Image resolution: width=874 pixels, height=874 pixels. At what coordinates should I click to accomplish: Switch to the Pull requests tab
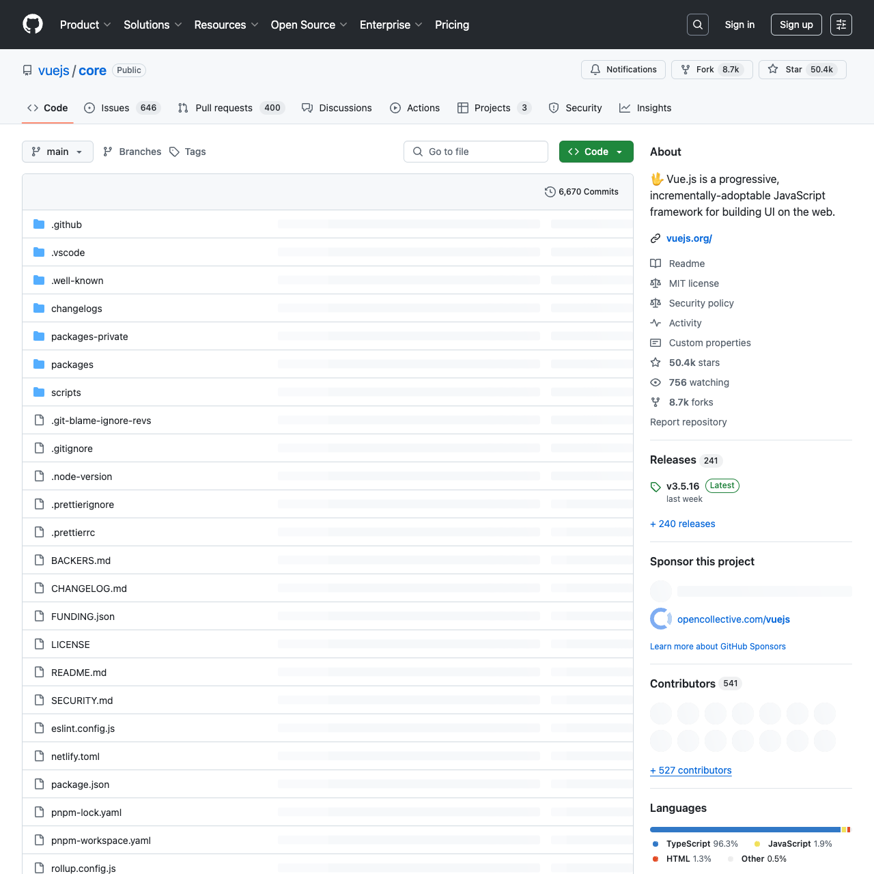coord(231,108)
